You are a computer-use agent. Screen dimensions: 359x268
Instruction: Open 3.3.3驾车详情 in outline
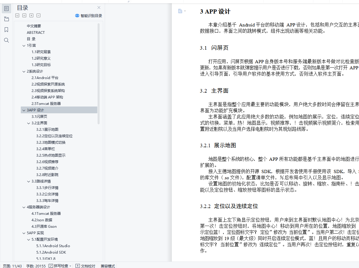pyautogui.click(x=47, y=200)
